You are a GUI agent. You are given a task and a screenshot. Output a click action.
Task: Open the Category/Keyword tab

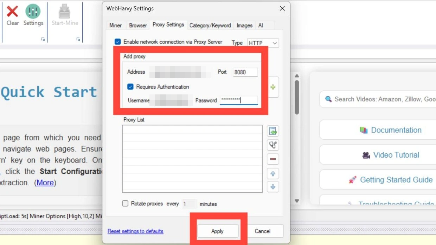[x=210, y=25]
